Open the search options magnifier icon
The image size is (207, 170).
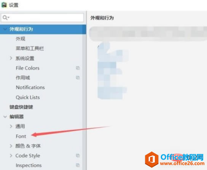[x=6, y=18]
